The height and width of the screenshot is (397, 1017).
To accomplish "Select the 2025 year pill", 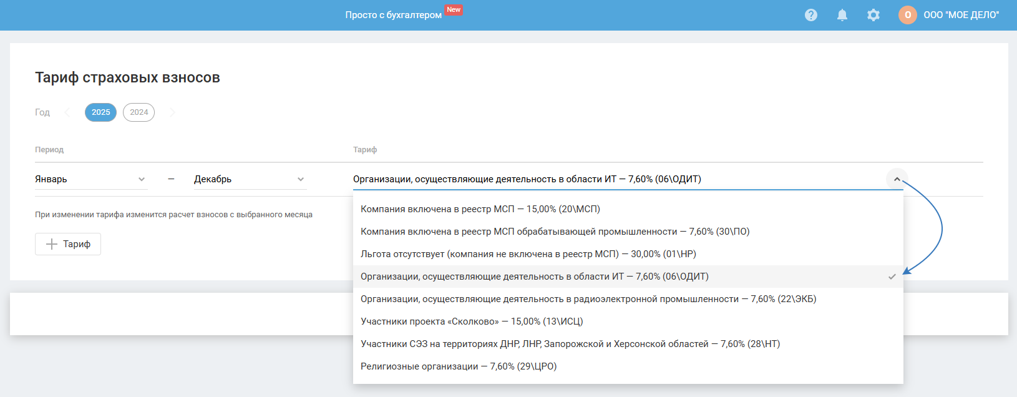I will (100, 112).
